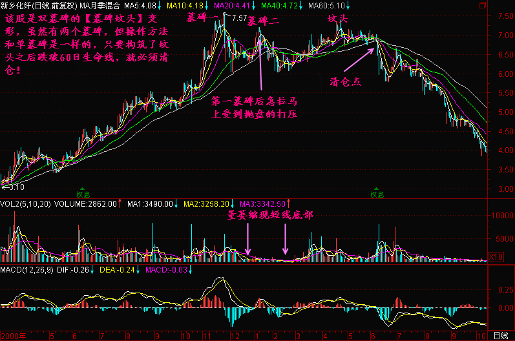The image size is (515, 341).
Task: Select the MA20:4.41 indicator label
Action: pos(230,6)
